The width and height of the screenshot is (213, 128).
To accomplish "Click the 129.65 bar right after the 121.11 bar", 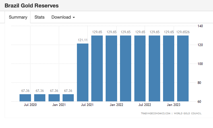I will pyautogui.click(x=97, y=68).
